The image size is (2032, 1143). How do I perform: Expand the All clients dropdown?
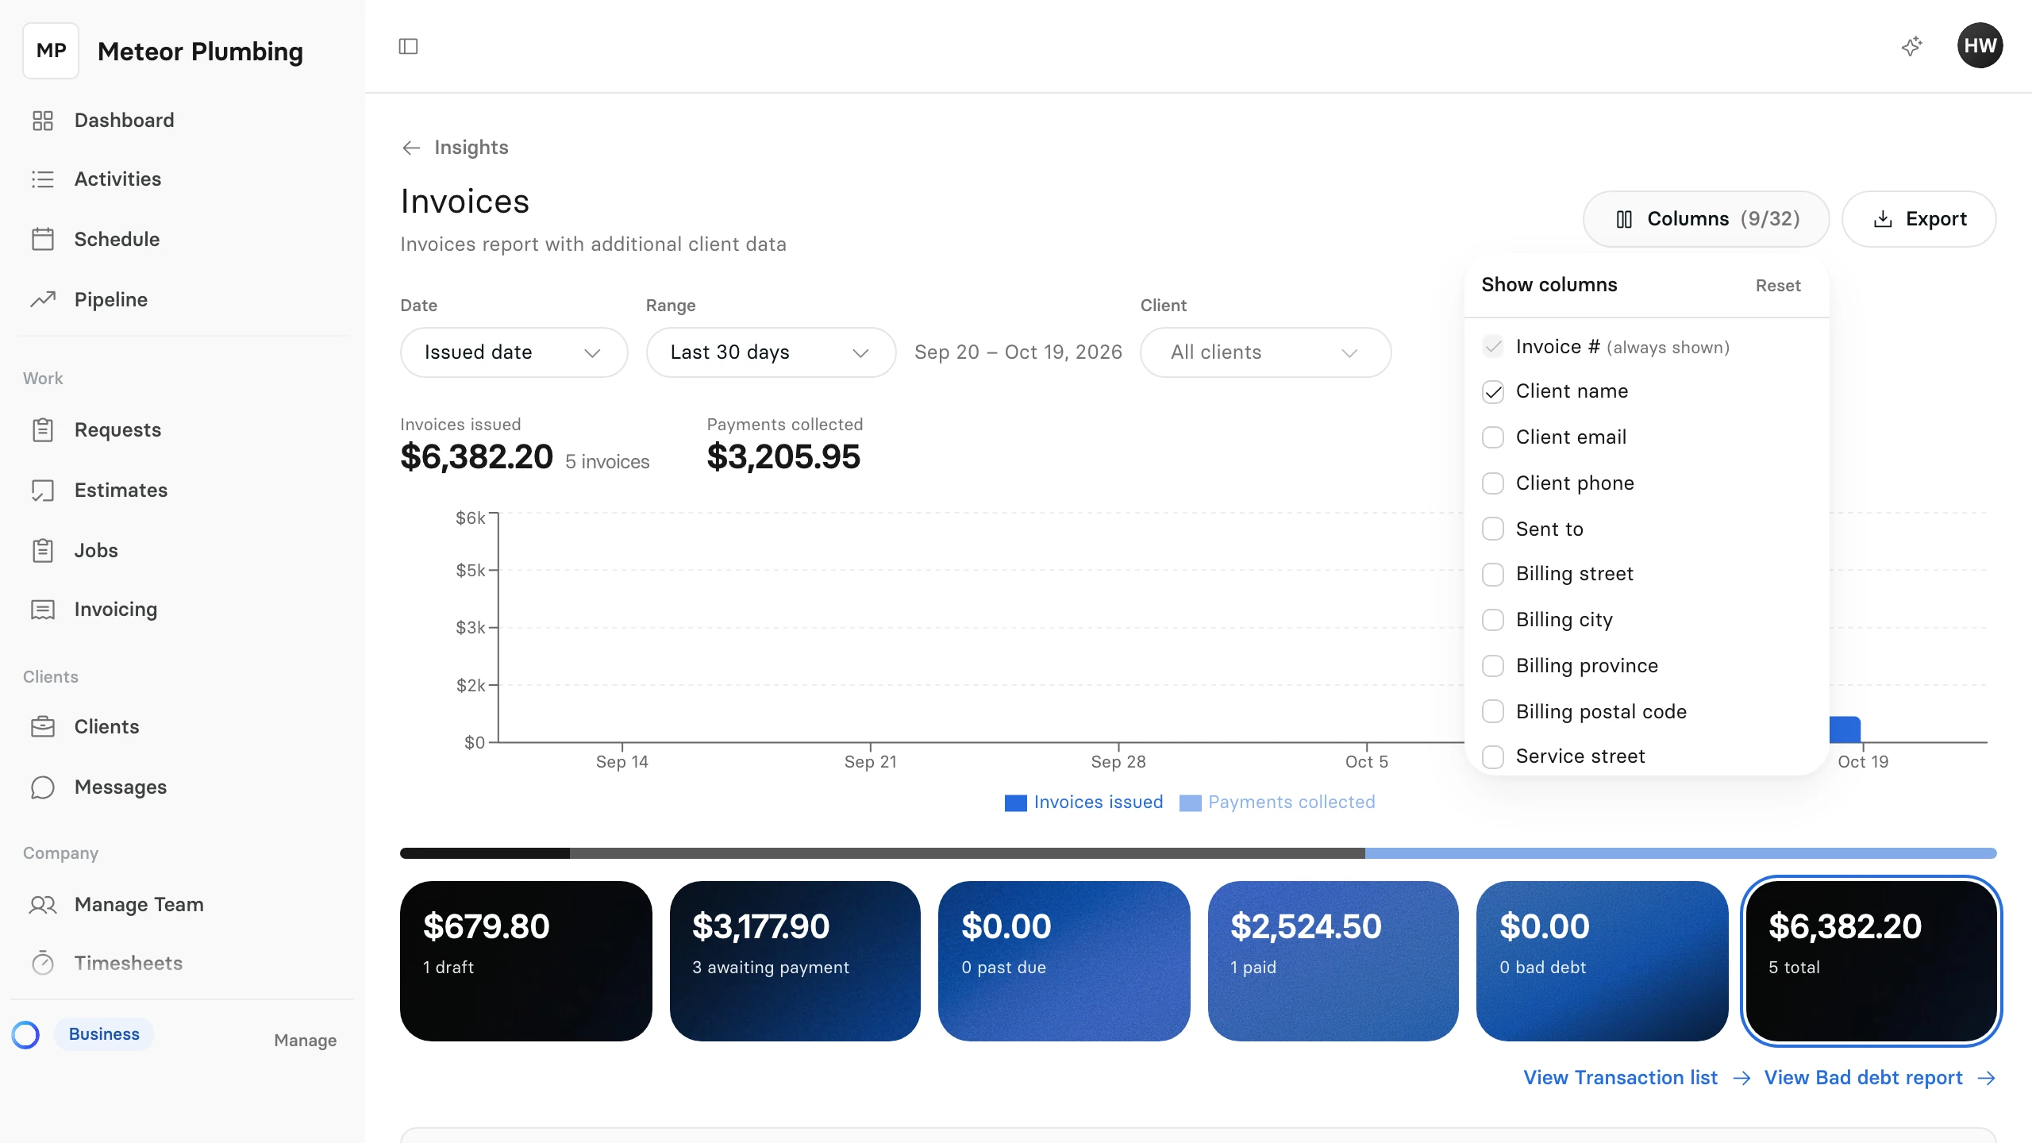tap(1265, 352)
